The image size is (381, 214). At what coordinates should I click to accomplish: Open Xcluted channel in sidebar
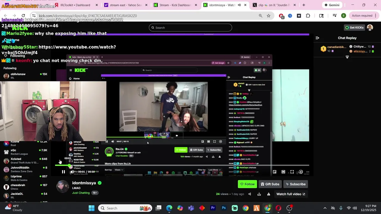[25, 161]
